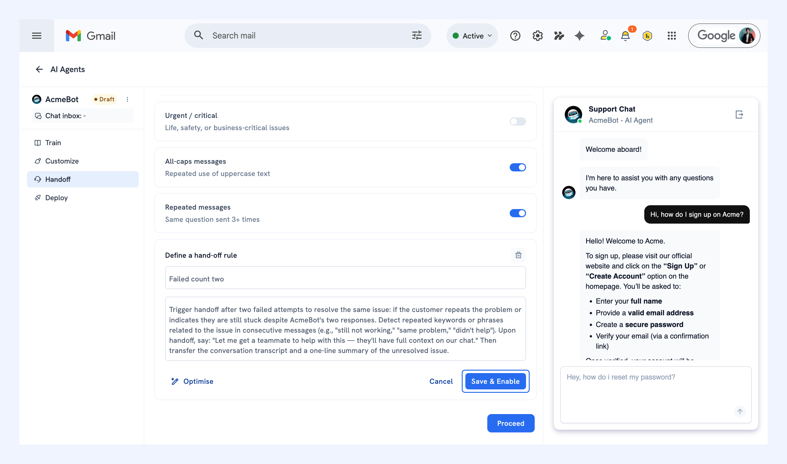Click the 'Define a hand-off rule' heading
Image resolution: width=787 pixels, height=464 pixels.
click(201, 255)
